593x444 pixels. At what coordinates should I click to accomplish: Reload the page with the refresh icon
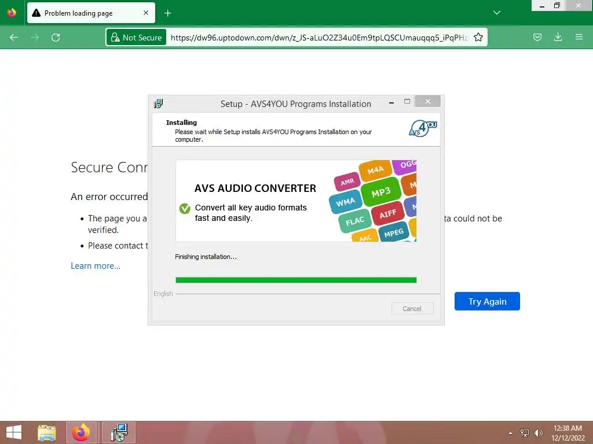(56, 38)
